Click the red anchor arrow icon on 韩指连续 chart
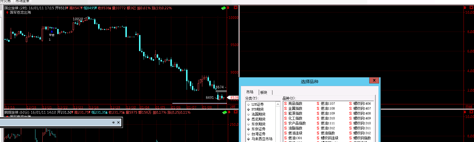This screenshot has width=474, height=142. (229, 112)
